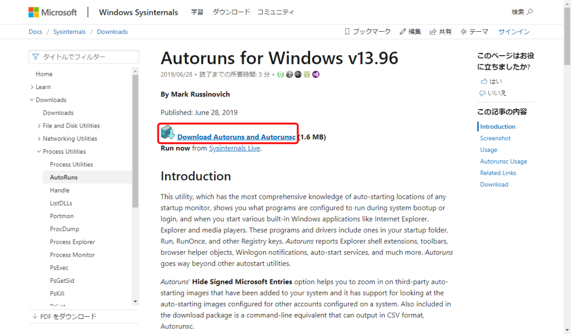The height and width of the screenshot is (334, 571).
Task: Select PsKill in sidebar
Action: tap(57, 293)
